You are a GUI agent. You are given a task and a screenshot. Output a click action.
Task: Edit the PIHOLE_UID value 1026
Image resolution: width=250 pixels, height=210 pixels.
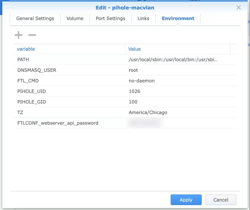pyautogui.click(x=135, y=91)
